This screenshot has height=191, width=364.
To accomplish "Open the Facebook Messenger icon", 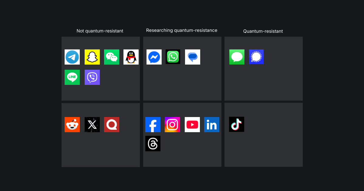I will [154, 57].
